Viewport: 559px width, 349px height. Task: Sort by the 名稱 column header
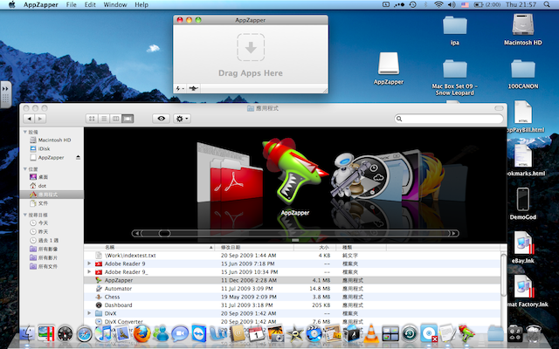click(149, 247)
